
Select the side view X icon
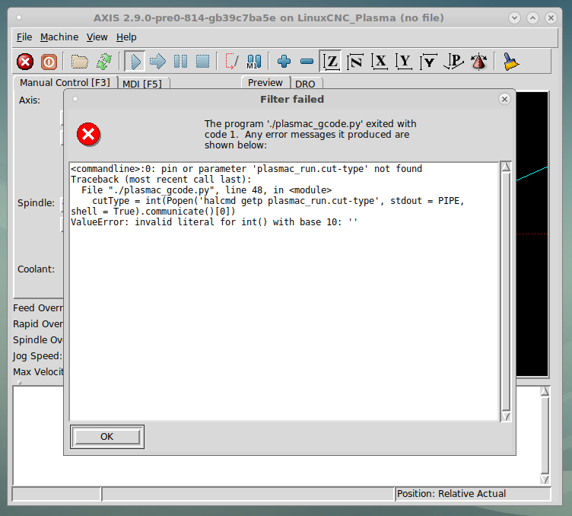pyautogui.click(x=380, y=62)
